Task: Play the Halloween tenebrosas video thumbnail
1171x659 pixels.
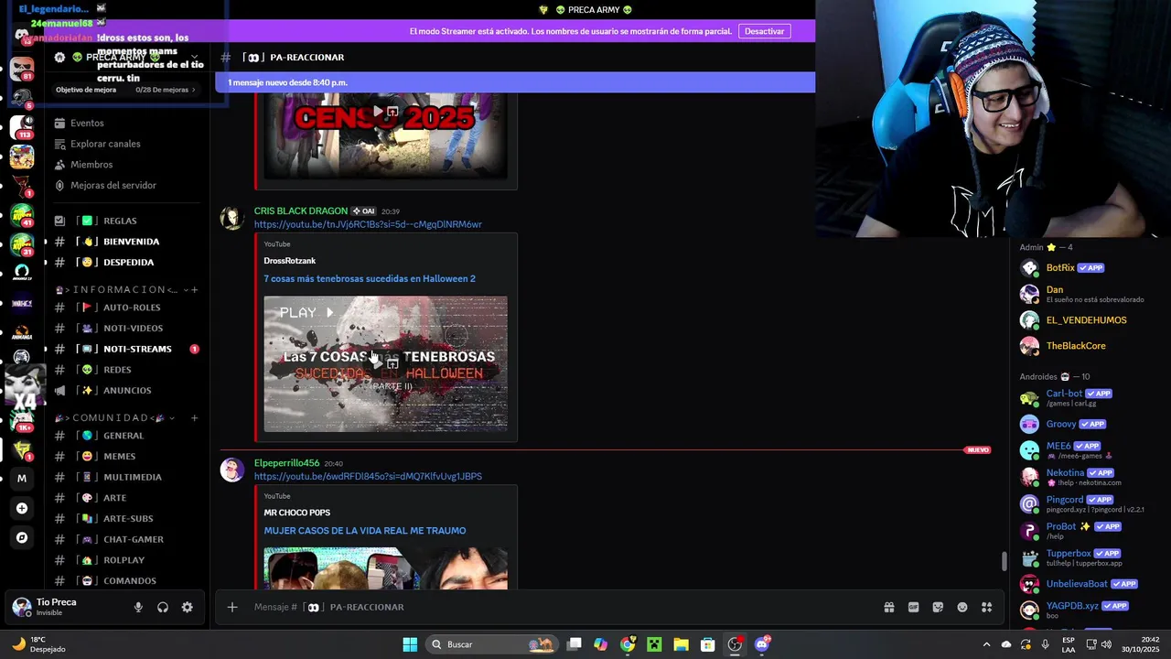Action: (x=385, y=363)
